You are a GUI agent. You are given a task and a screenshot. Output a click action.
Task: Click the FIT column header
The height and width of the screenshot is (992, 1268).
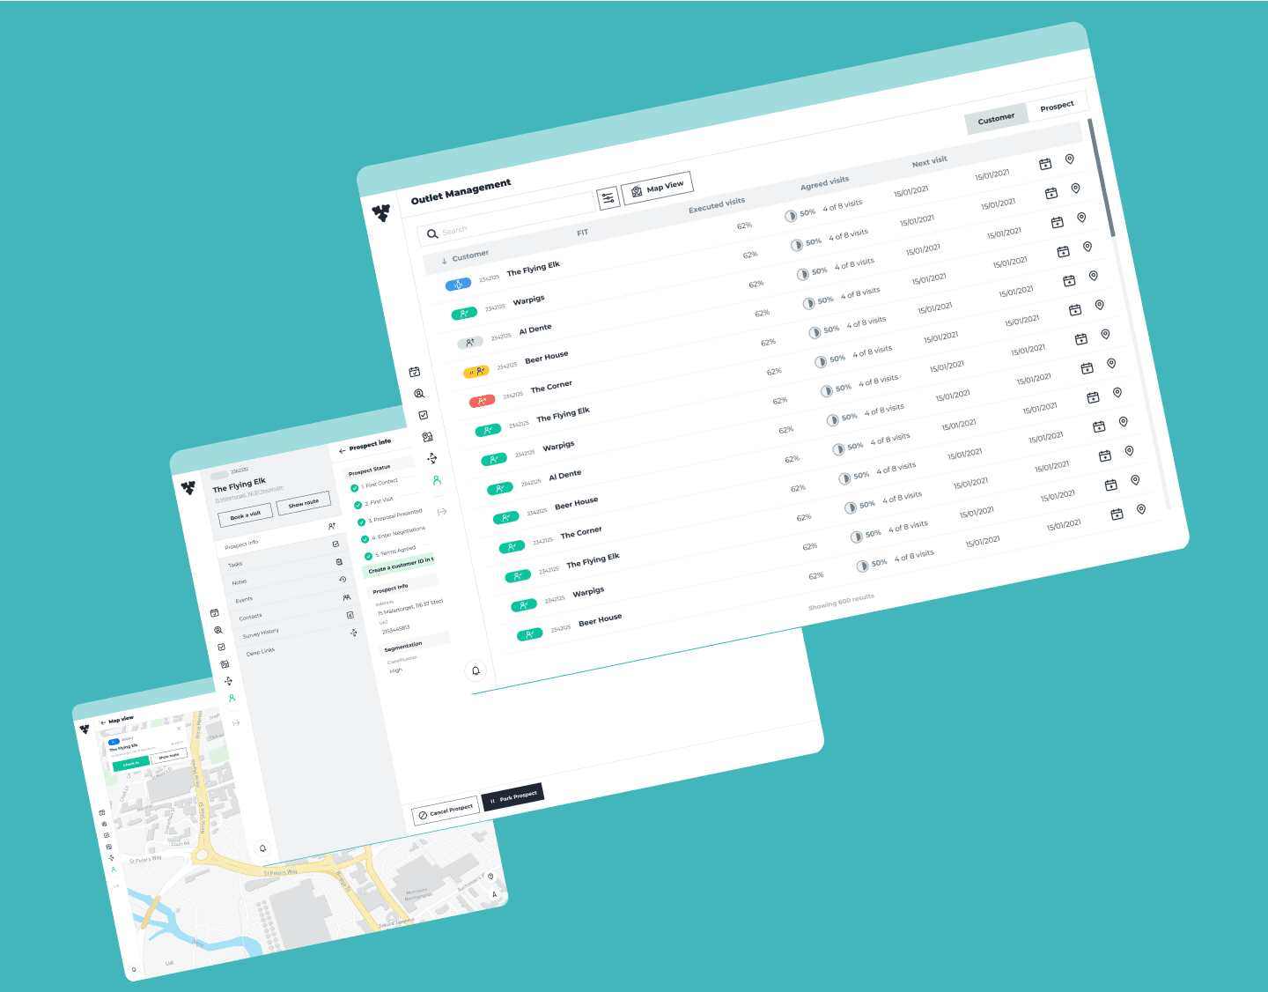point(582,233)
